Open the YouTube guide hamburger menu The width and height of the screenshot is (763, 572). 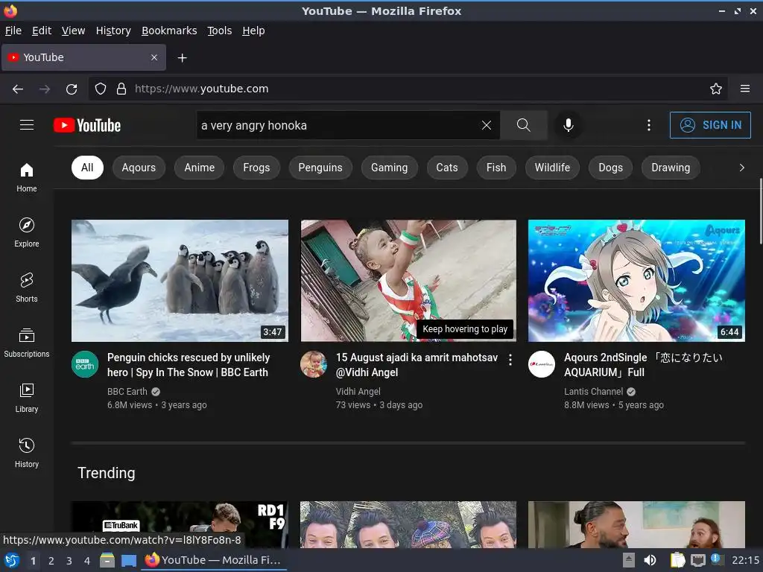tap(27, 125)
